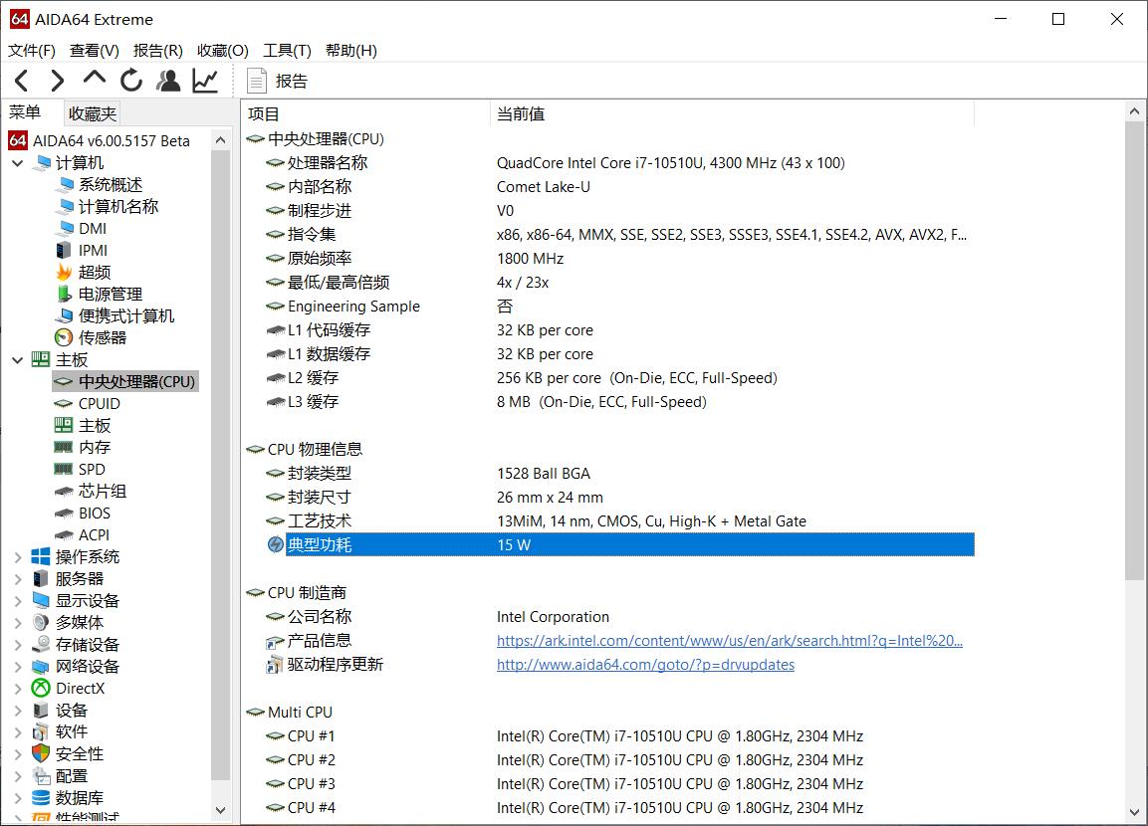Switch to the 收藏夹 tab
This screenshot has height=826, width=1148.
click(92, 113)
